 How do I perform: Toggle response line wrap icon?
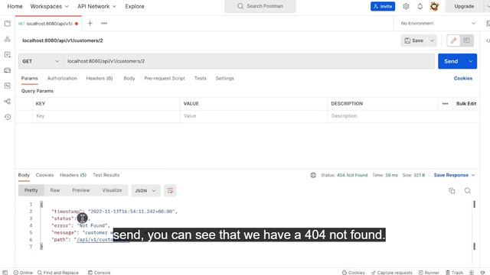(x=170, y=191)
